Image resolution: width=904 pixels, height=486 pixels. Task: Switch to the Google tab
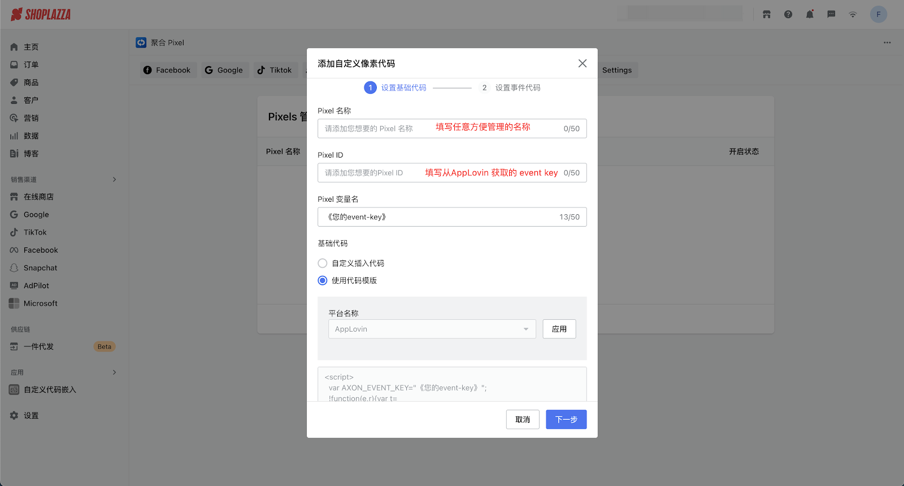tap(224, 70)
